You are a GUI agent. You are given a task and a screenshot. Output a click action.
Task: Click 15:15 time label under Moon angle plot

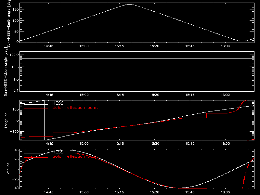(x=119, y=95)
